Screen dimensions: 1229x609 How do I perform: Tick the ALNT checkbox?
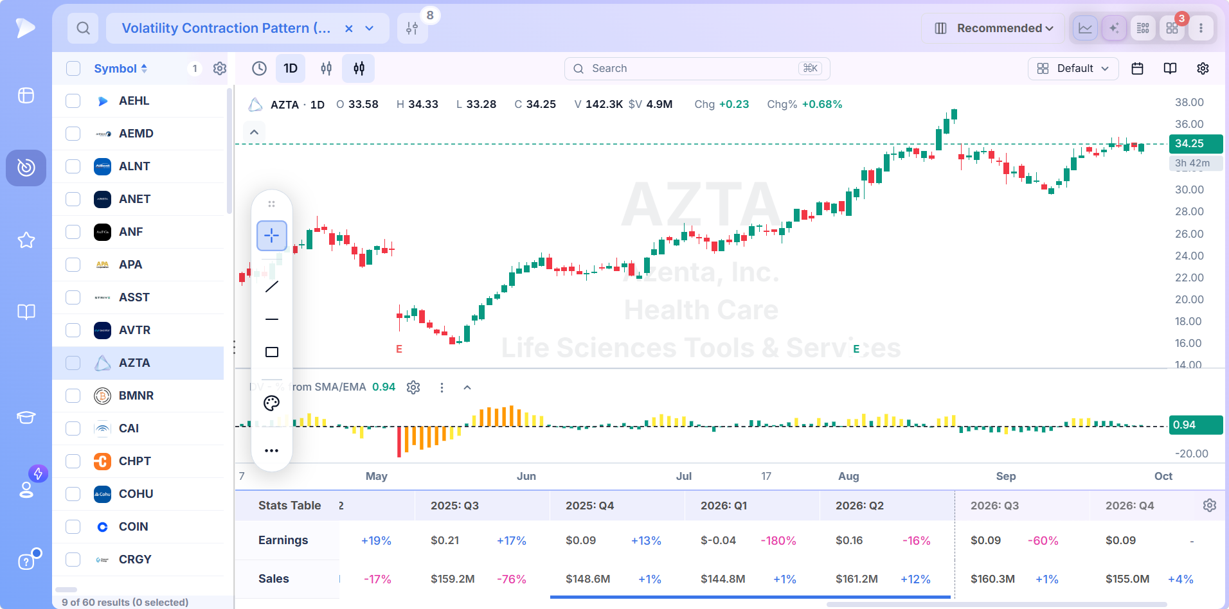pyautogui.click(x=73, y=166)
